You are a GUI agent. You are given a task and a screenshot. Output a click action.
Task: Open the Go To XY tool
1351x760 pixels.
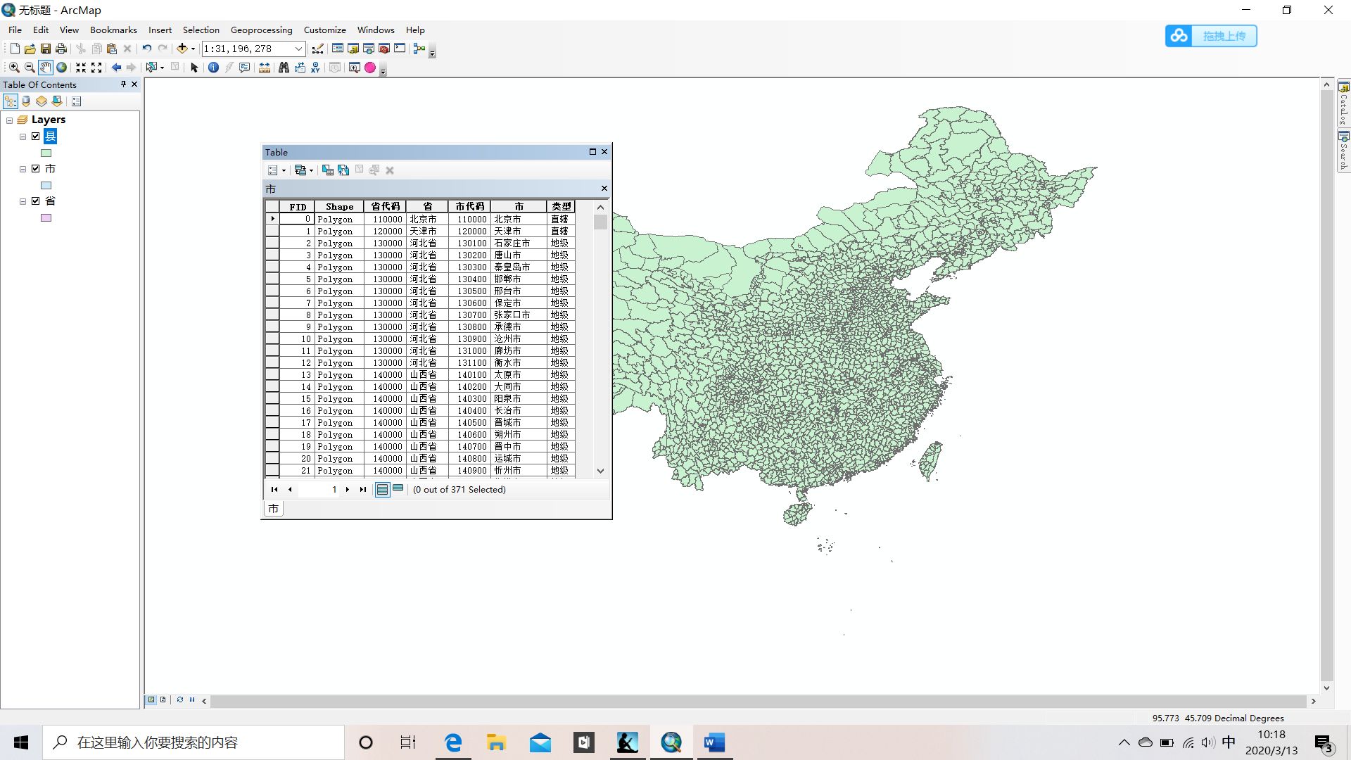(315, 68)
